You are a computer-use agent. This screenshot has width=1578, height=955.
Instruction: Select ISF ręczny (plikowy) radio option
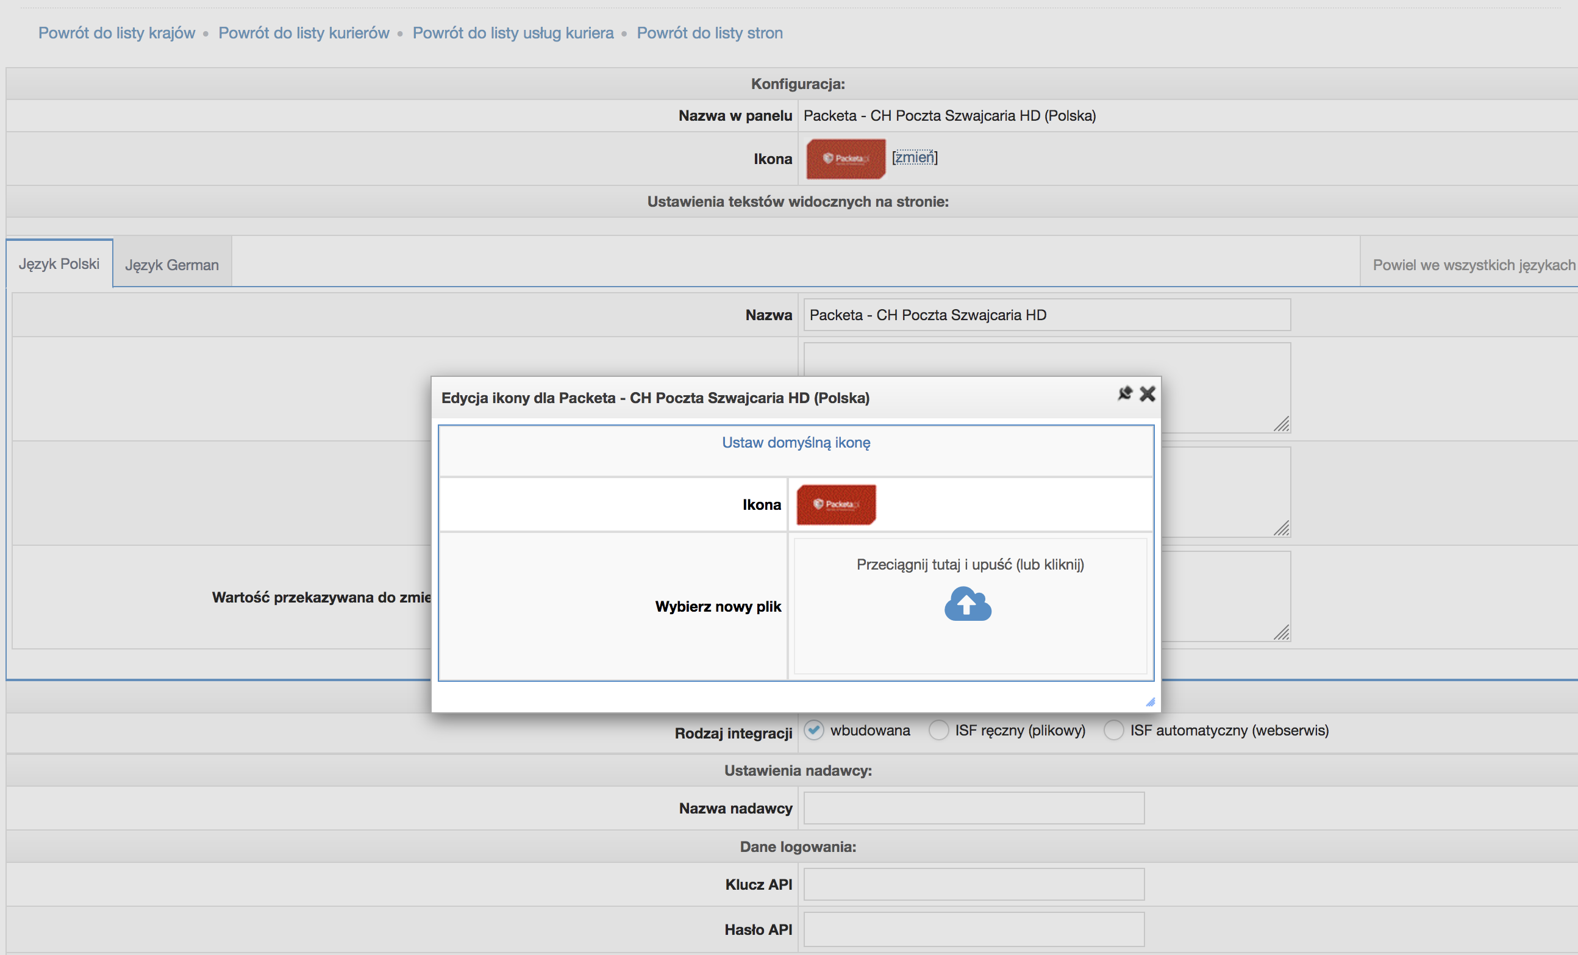pos(939,730)
